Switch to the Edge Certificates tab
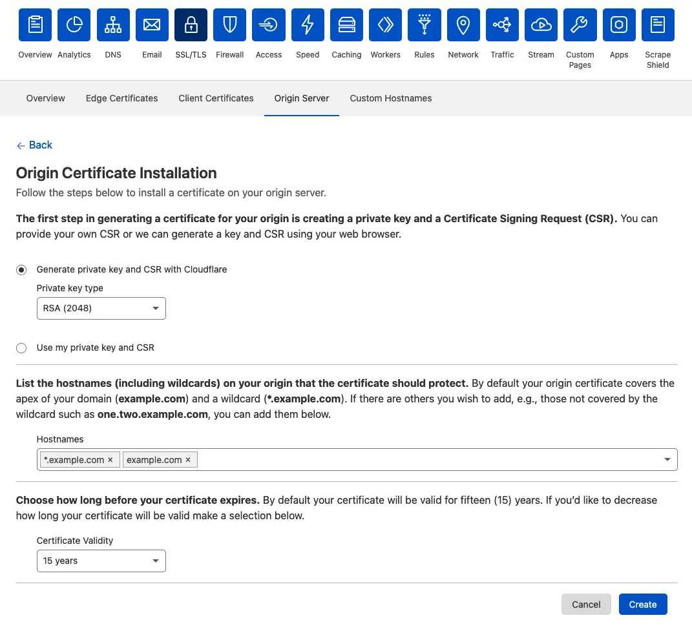Screen dimensions: 692x631 (x=121, y=98)
